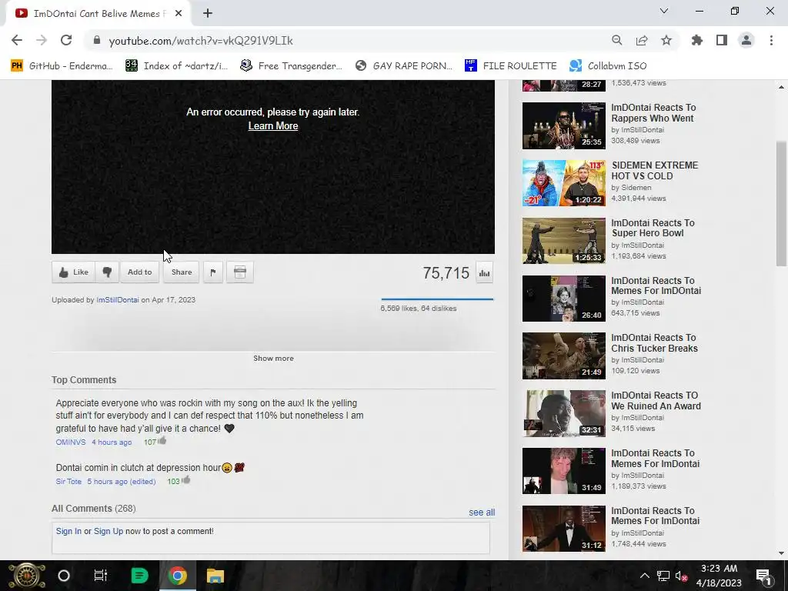Open SIDEMEN EXTREME HOT VS COLD thumbnail
The height and width of the screenshot is (591, 788).
coord(564,183)
